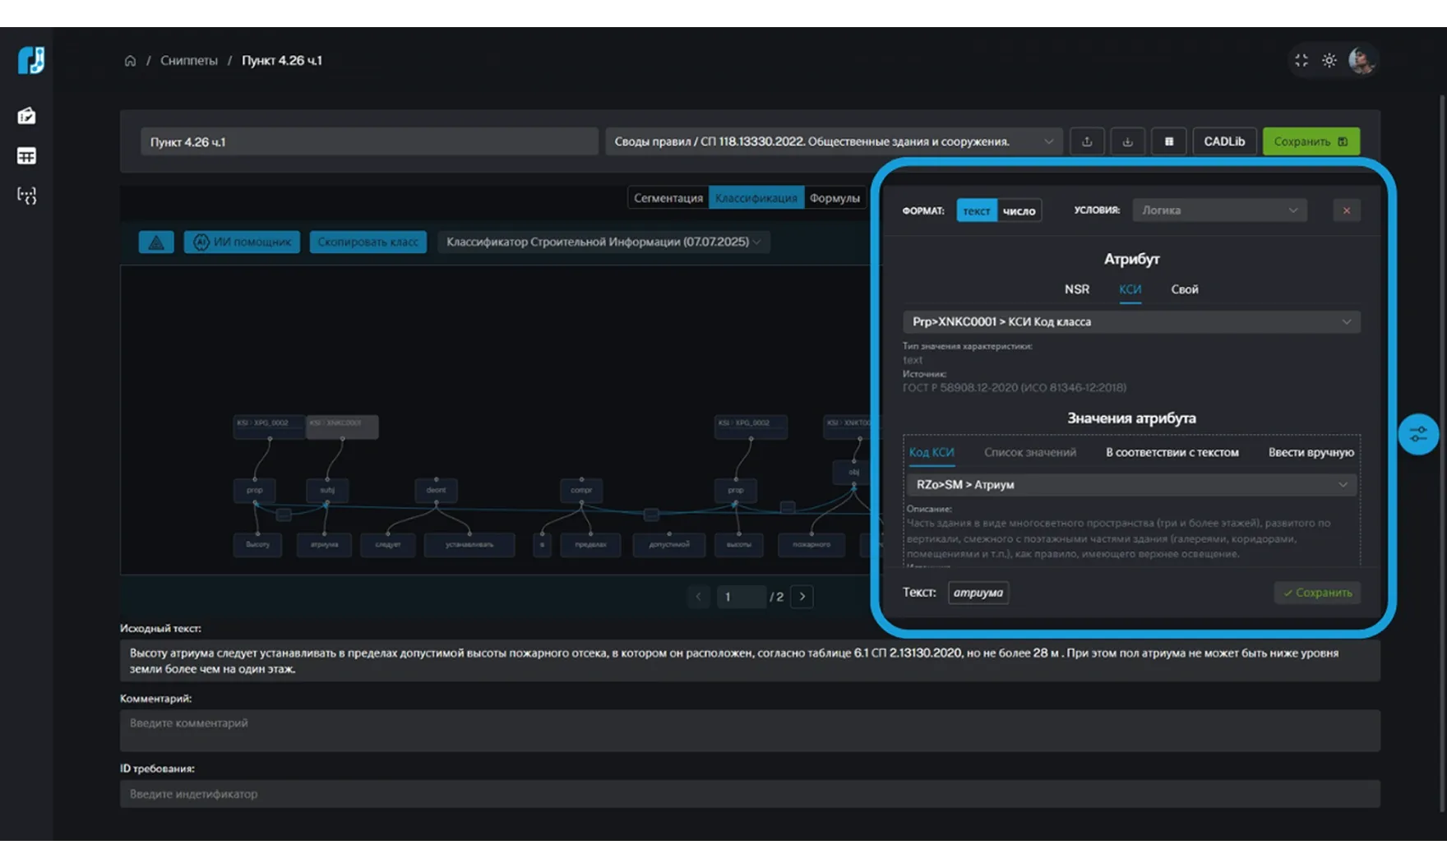The width and height of the screenshot is (1447, 868).
Task: Click the green "Сохранить" button in the top toolbar
Action: click(x=1311, y=141)
